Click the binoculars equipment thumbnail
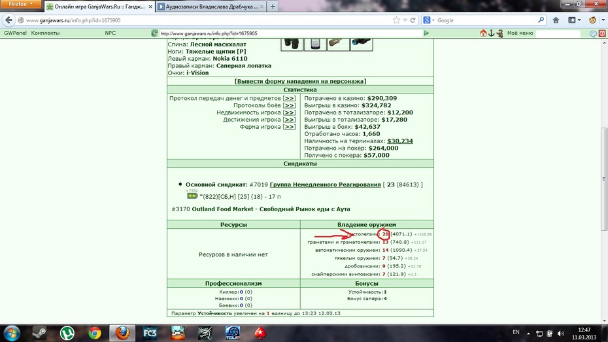The height and width of the screenshot is (342, 608). coord(362,44)
